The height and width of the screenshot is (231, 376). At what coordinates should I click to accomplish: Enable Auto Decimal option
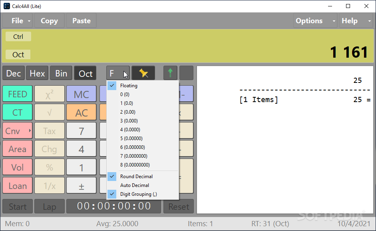(x=143, y=185)
